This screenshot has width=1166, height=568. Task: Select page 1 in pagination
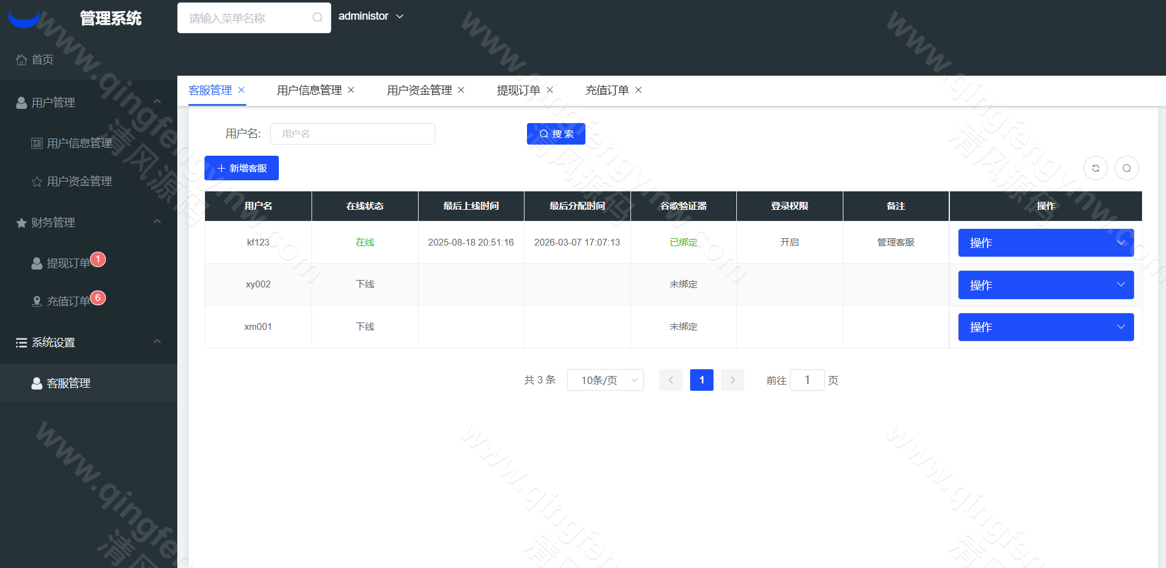(x=702, y=380)
